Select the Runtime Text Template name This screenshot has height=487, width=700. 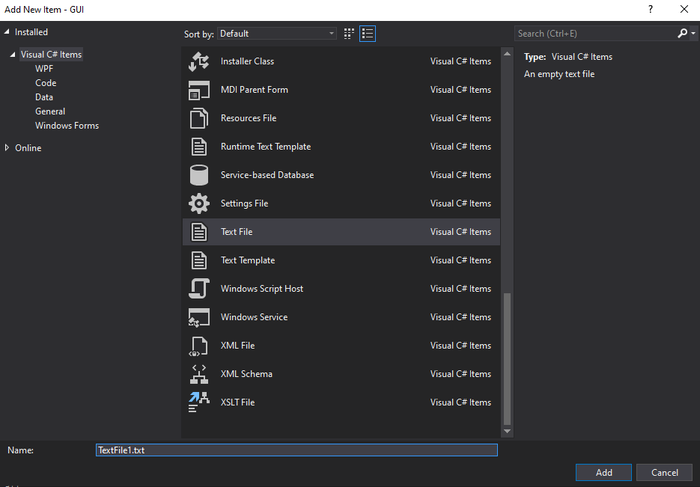pos(266,147)
